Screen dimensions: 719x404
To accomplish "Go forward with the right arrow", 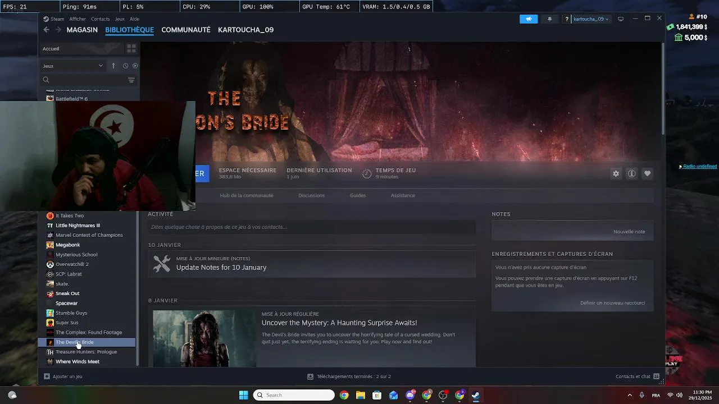I will (x=58, y=30).
